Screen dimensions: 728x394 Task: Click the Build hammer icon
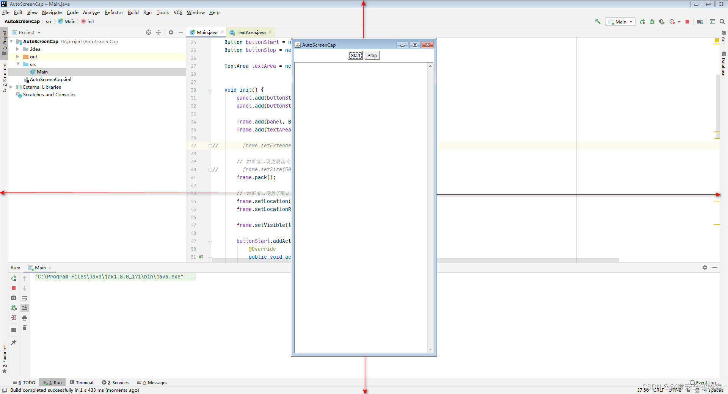(x=598, y=22)
